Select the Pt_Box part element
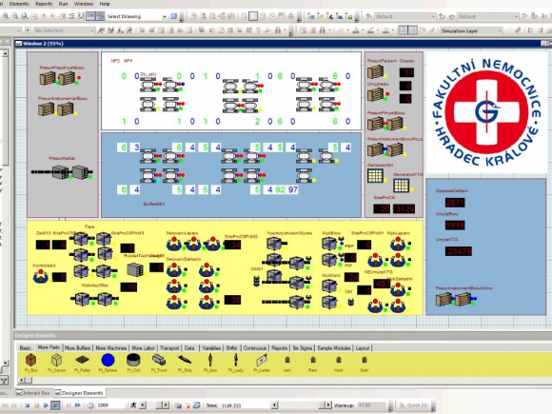Image resolution: width=552 pixels, height=414 pixels. pos(31,360)
